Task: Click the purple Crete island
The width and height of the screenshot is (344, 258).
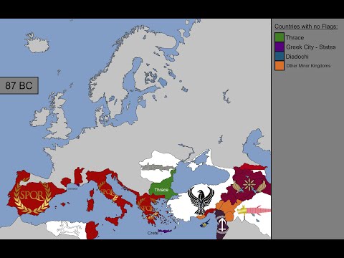Action: tap(165, 231)
